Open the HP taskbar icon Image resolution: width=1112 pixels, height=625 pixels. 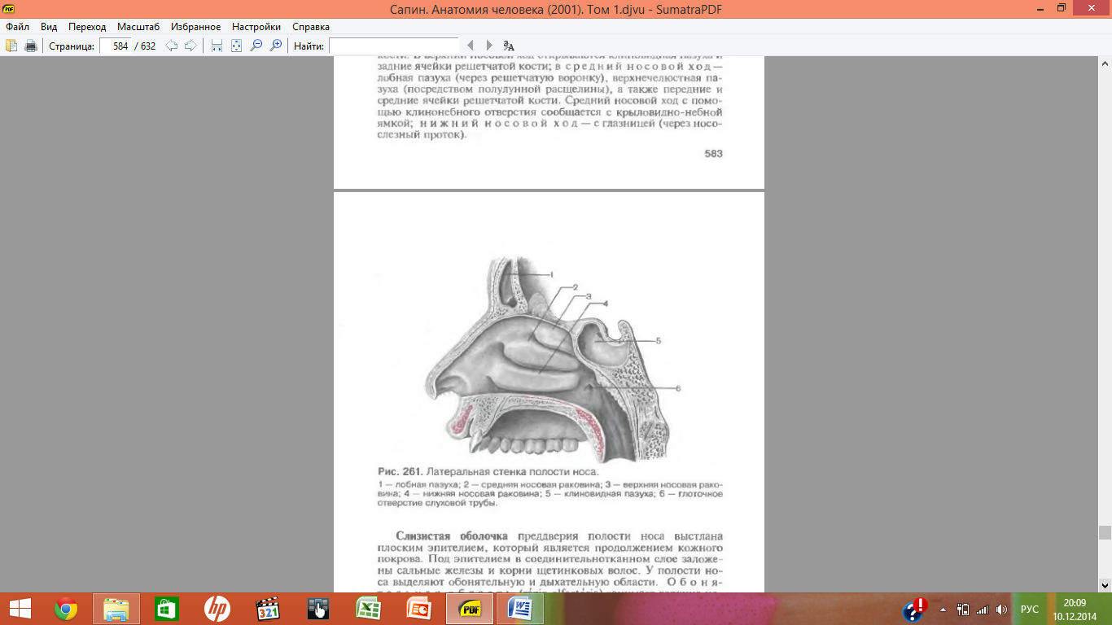217,608
